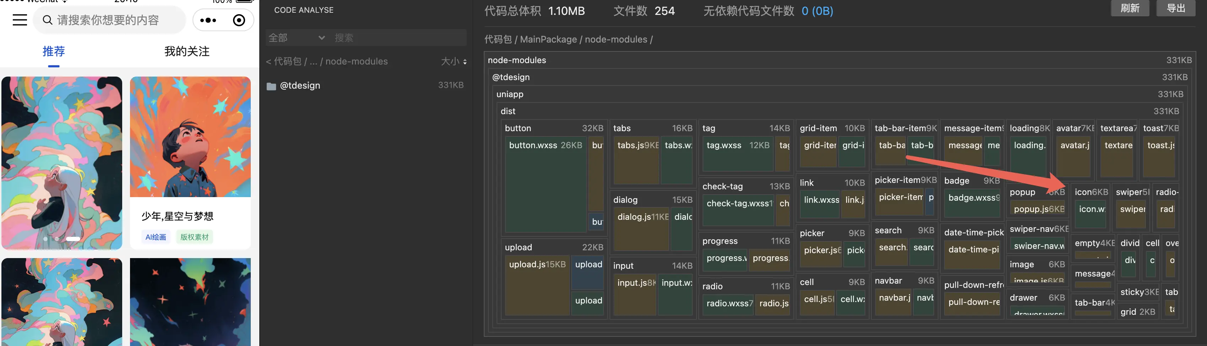1207x346 pixels.
Task: Click the 导出 button
Action: click(x=1175, y=8)
